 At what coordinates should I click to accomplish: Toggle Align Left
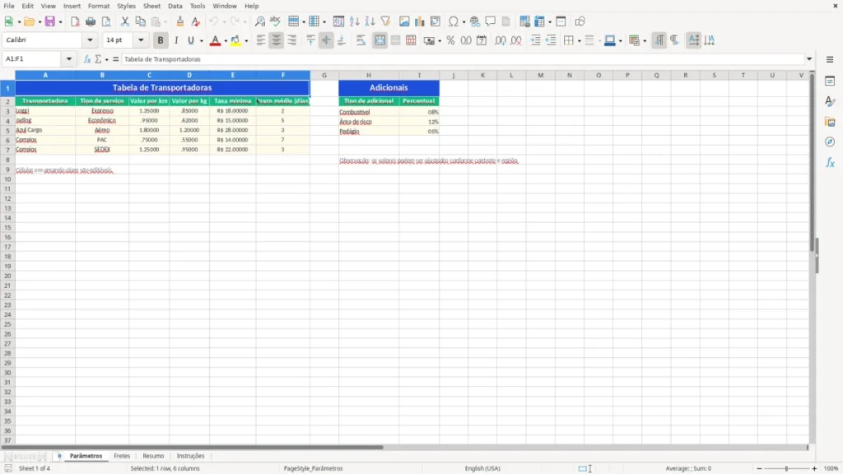(261, 40)
